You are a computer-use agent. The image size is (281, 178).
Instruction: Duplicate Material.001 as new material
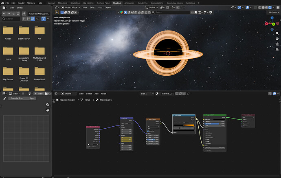(180, 94)
